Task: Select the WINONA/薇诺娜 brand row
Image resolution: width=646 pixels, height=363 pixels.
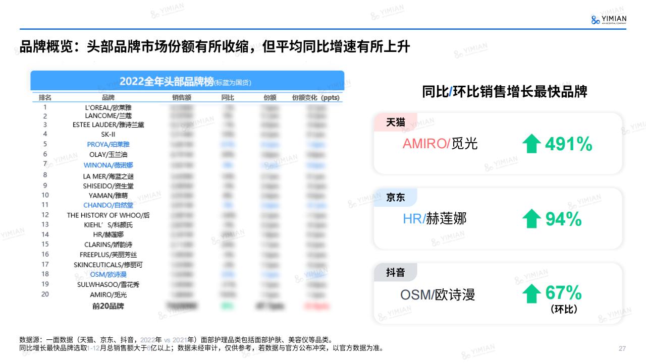Action: pyautogui.click(x=187, y=165)
